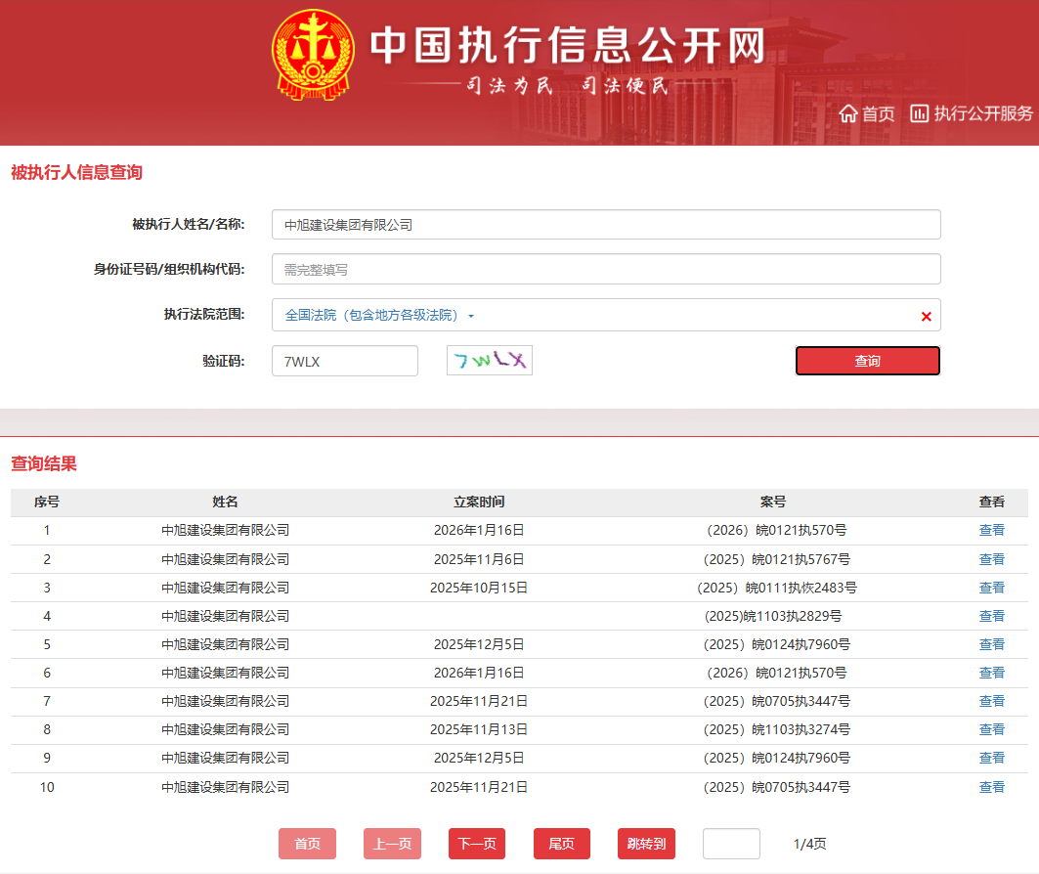Open the 执行公开服务 menu item
This screenshot has height=874, width=1039.
982,113
